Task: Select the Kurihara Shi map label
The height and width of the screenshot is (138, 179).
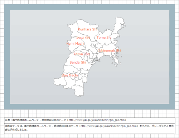Action: (x=88, y=29)
